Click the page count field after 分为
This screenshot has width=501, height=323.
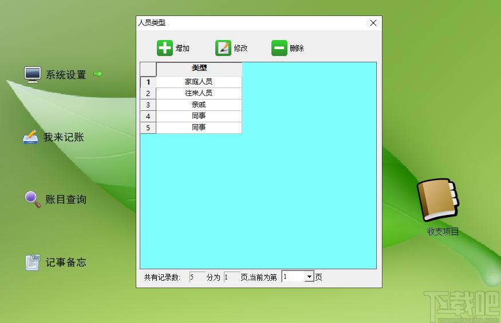click(x=232, y=277)
